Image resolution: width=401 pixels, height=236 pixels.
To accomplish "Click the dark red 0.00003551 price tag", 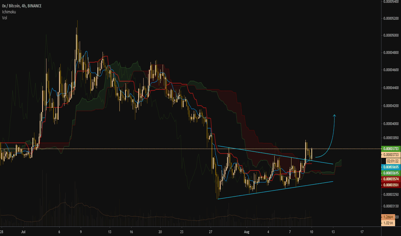I will click(x=391, y=185).
